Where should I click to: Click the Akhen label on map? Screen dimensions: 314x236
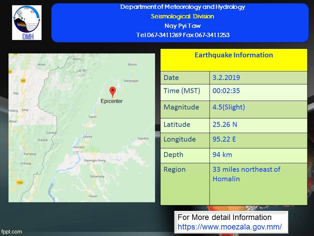click(41, 65)
